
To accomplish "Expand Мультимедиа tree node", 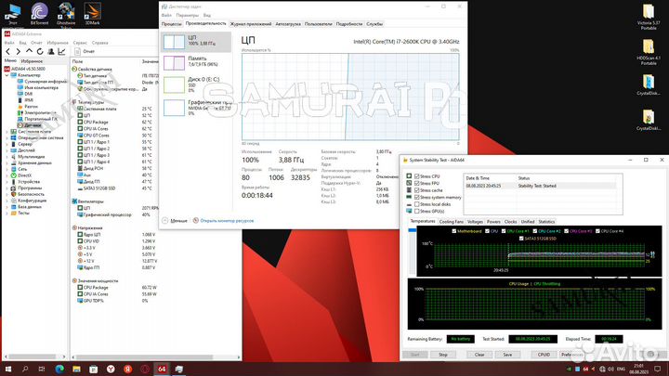I will [7, 157].
